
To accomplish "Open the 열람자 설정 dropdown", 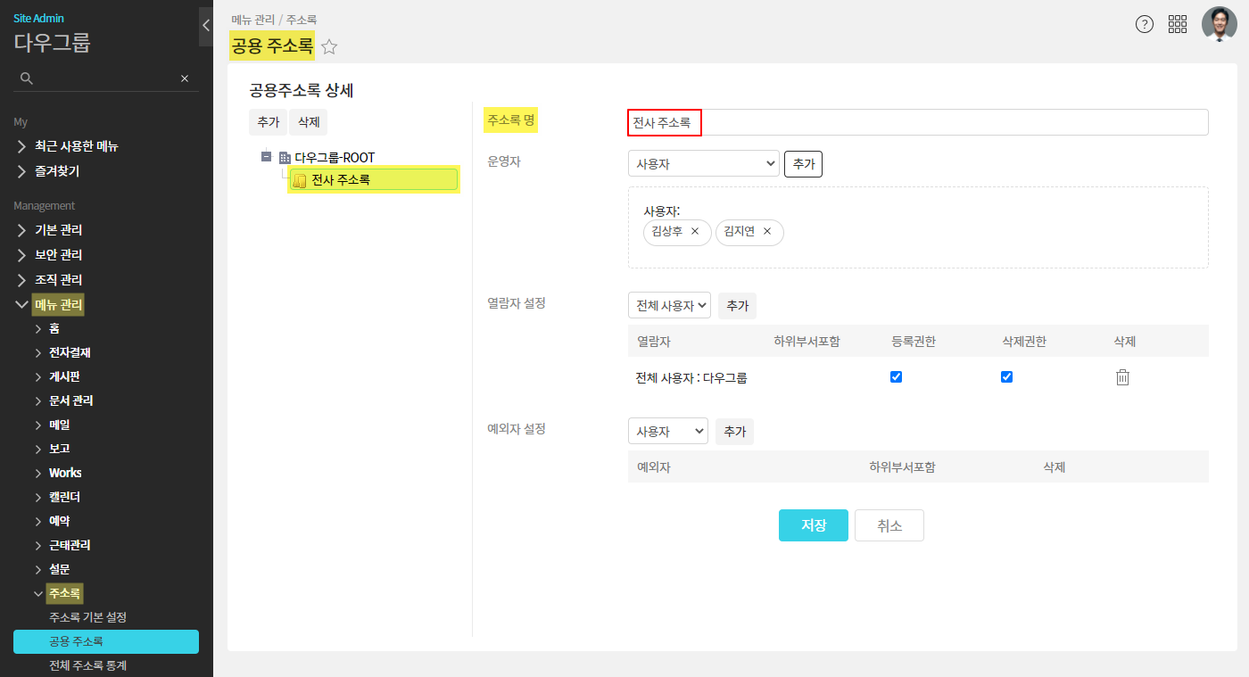I will click(669, 306).
